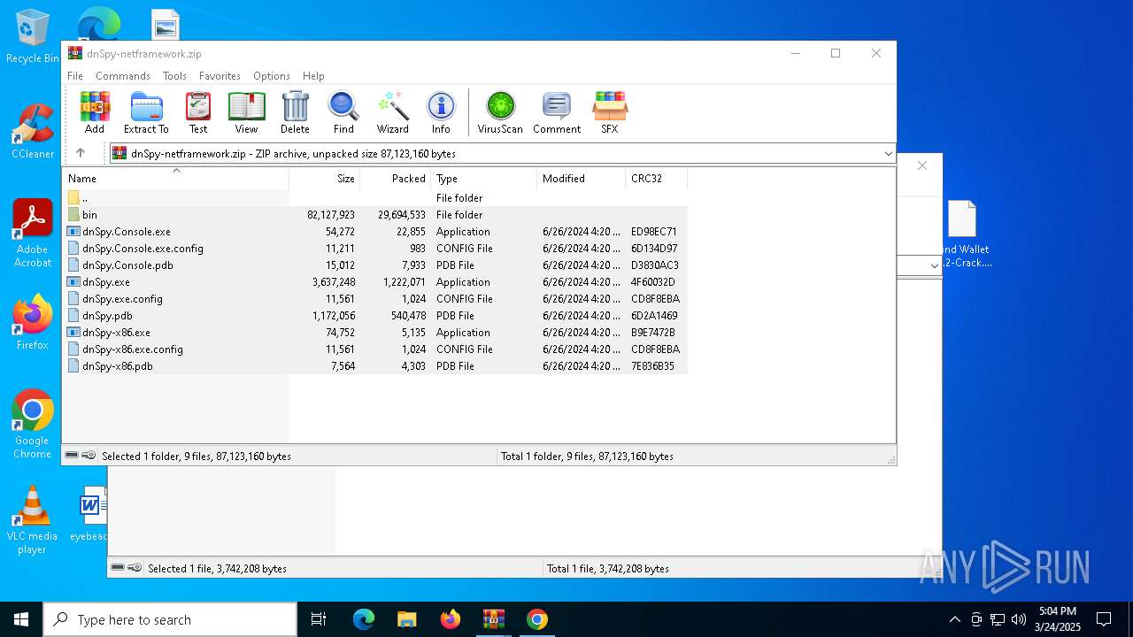Select dnSpy-x86.pdb file
The image size is (1133, 637).
[375, 365]
